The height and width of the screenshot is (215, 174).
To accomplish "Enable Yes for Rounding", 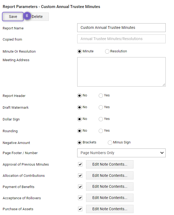I will coord(101,131).
